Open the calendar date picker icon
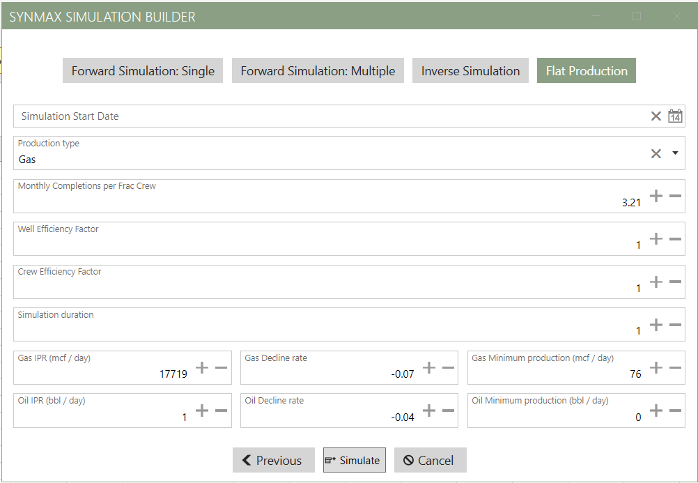This screenshot has width=698, height=483. pyautogui.click(x=675, y=116)
